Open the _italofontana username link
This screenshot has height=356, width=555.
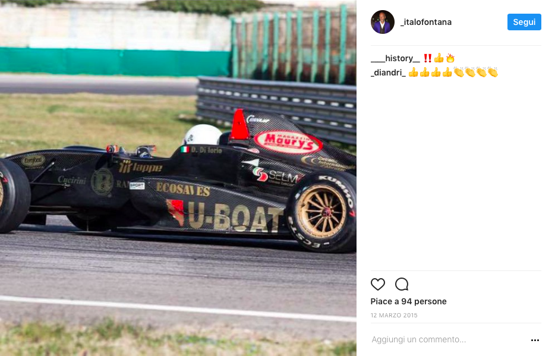pos(426,22)
